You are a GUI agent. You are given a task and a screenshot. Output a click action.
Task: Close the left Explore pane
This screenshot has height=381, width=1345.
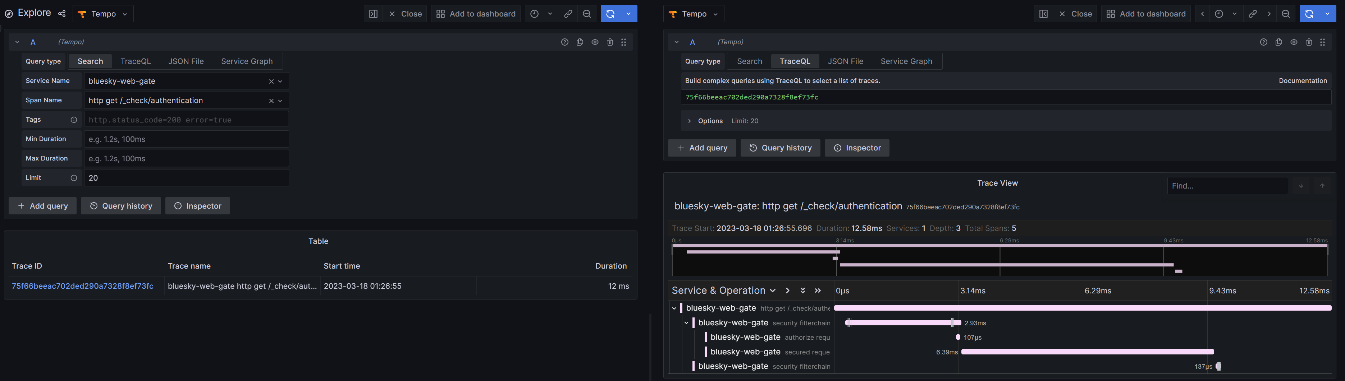point(404,14)
